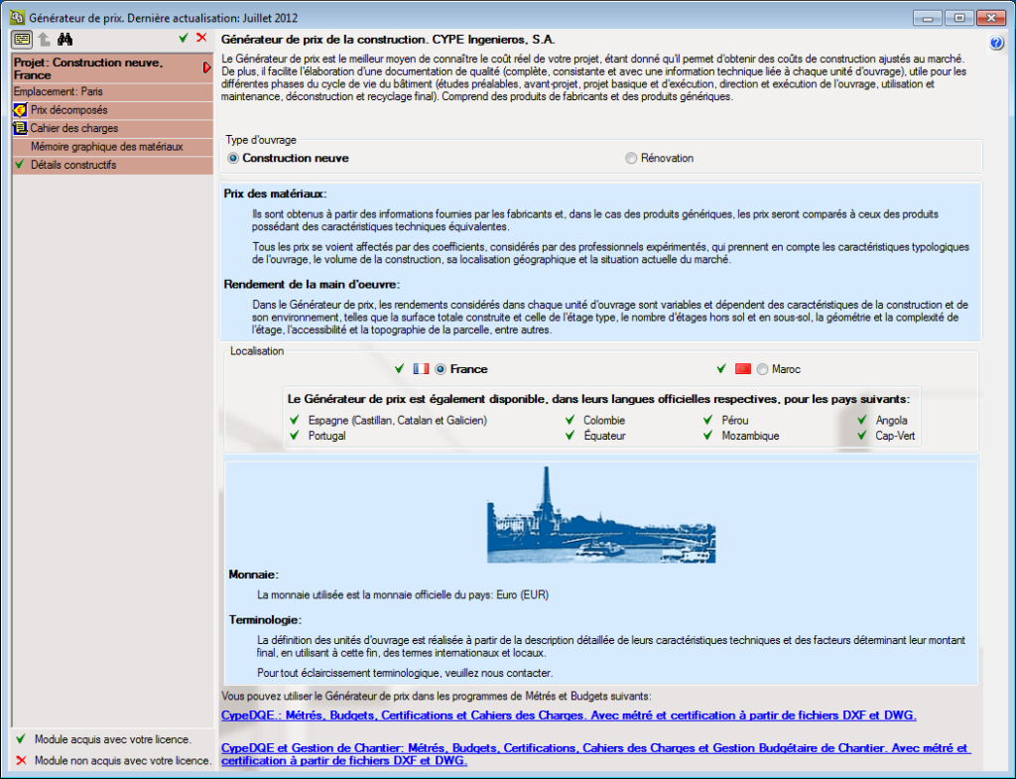1016x779 pixels.
Task: Select the Construction neuve radio button
Action: click(233, 158)
